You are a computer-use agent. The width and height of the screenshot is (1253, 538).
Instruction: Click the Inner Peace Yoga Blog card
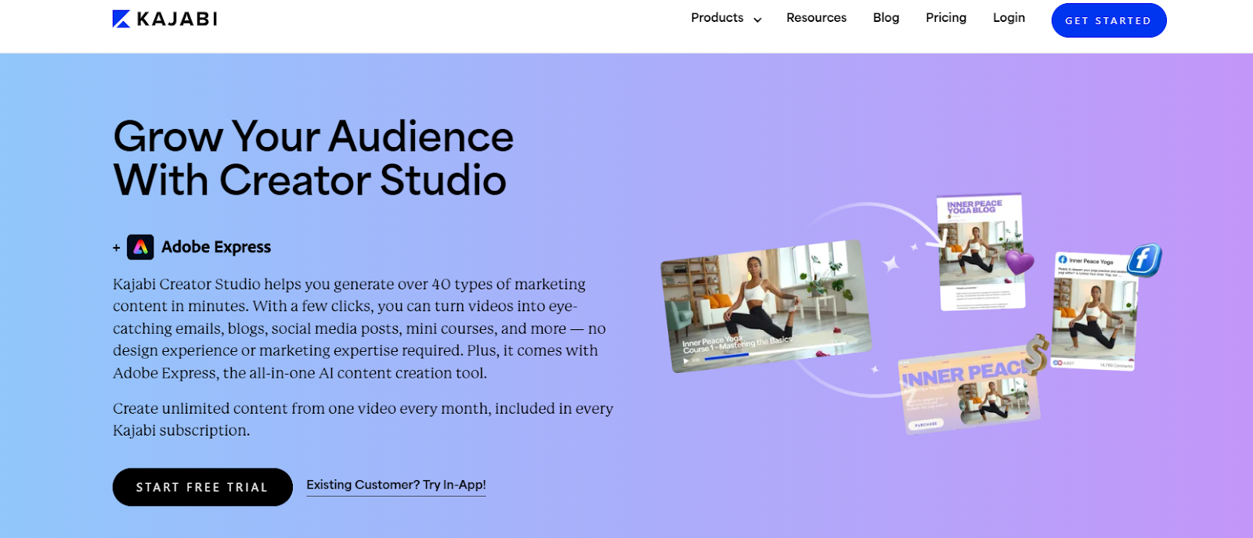tap(981, 252)
